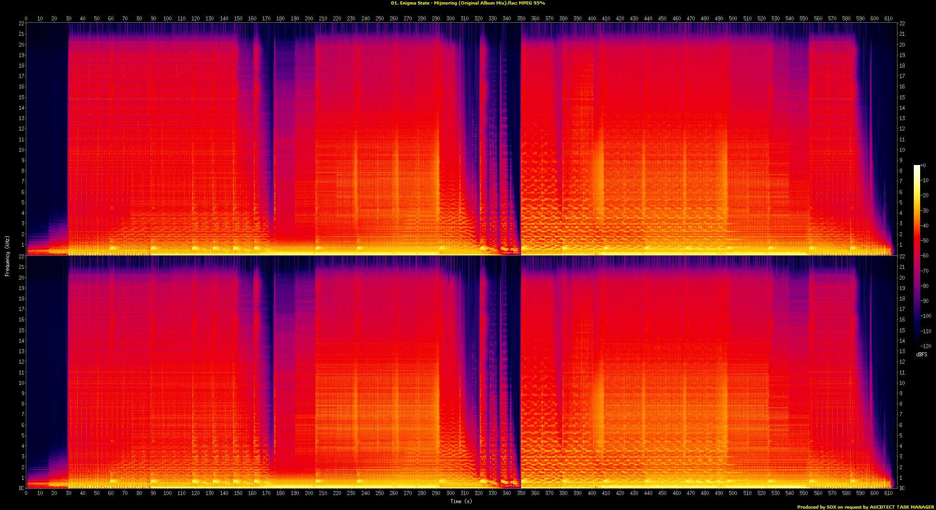This screenshot has width=936, height=510.
Task: Click the 'Frequency (kHz)' axis label
Action: coord(7,256)
